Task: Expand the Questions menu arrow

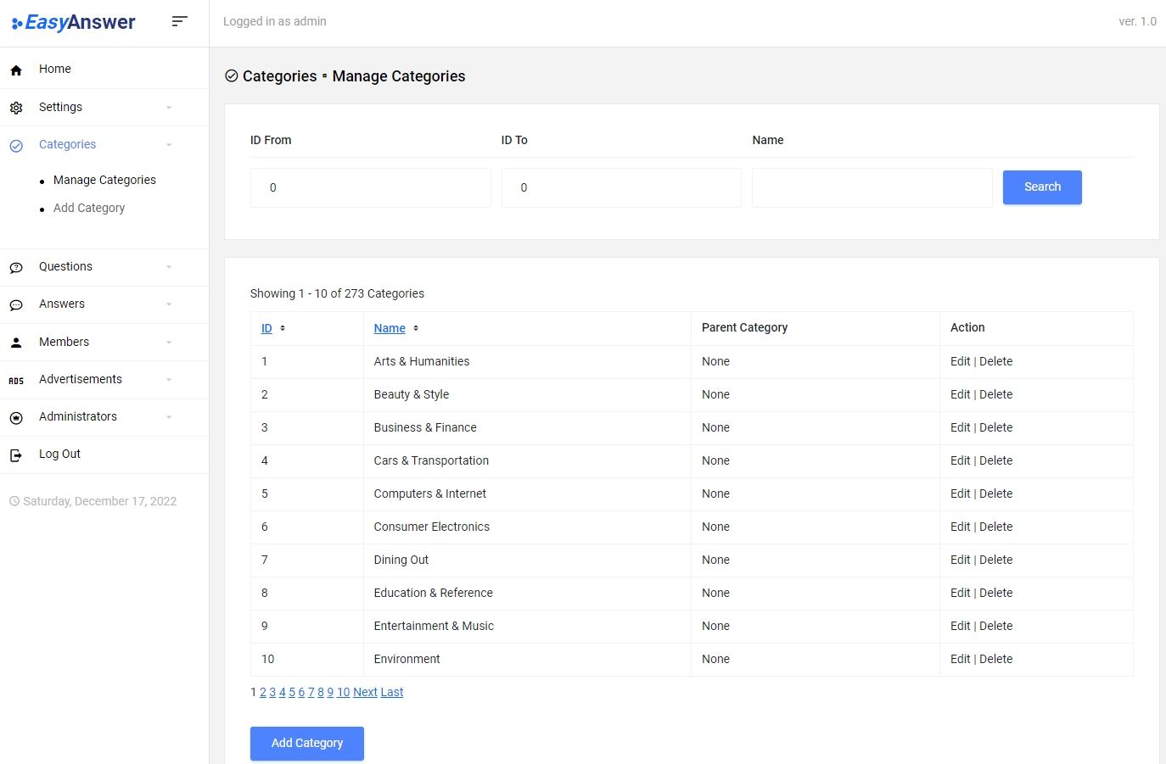Action: pyautogui.click(x=169, y=267)
